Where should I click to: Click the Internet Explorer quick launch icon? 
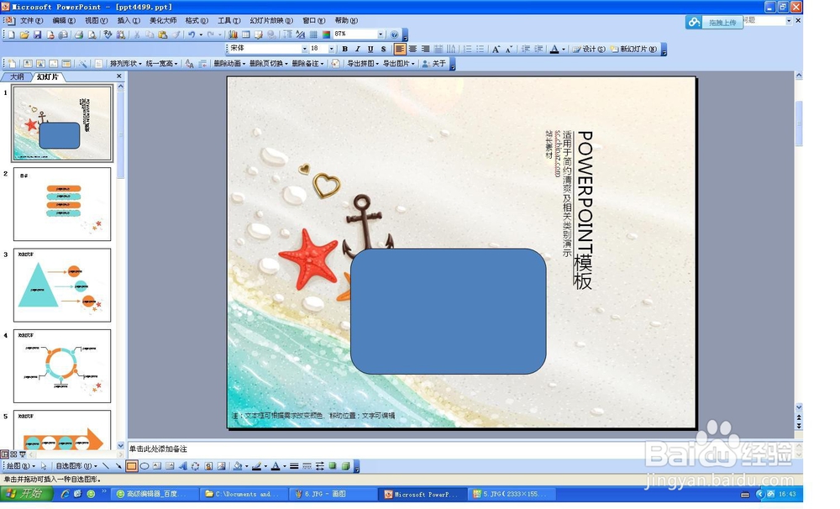[x=65, y=494]
